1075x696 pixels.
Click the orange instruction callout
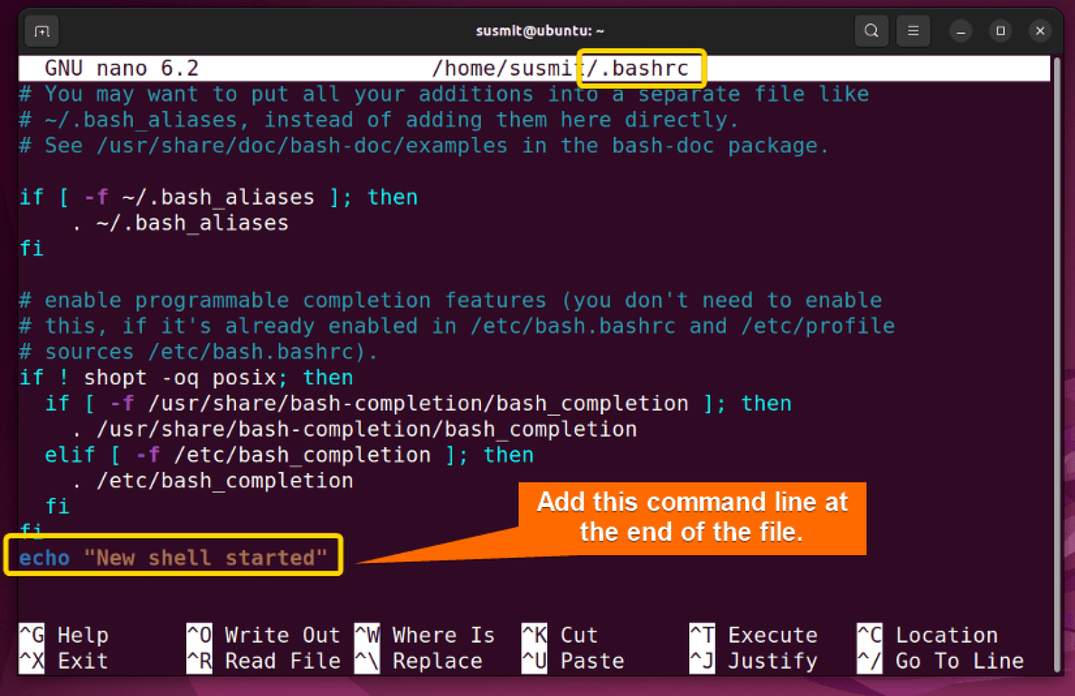(691, 518)
